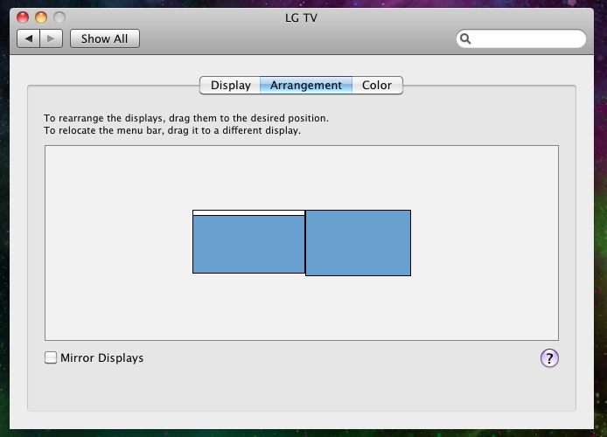The image size is (607, 437).
Task: Open the Color tab
Action: (x=377, y=85)
